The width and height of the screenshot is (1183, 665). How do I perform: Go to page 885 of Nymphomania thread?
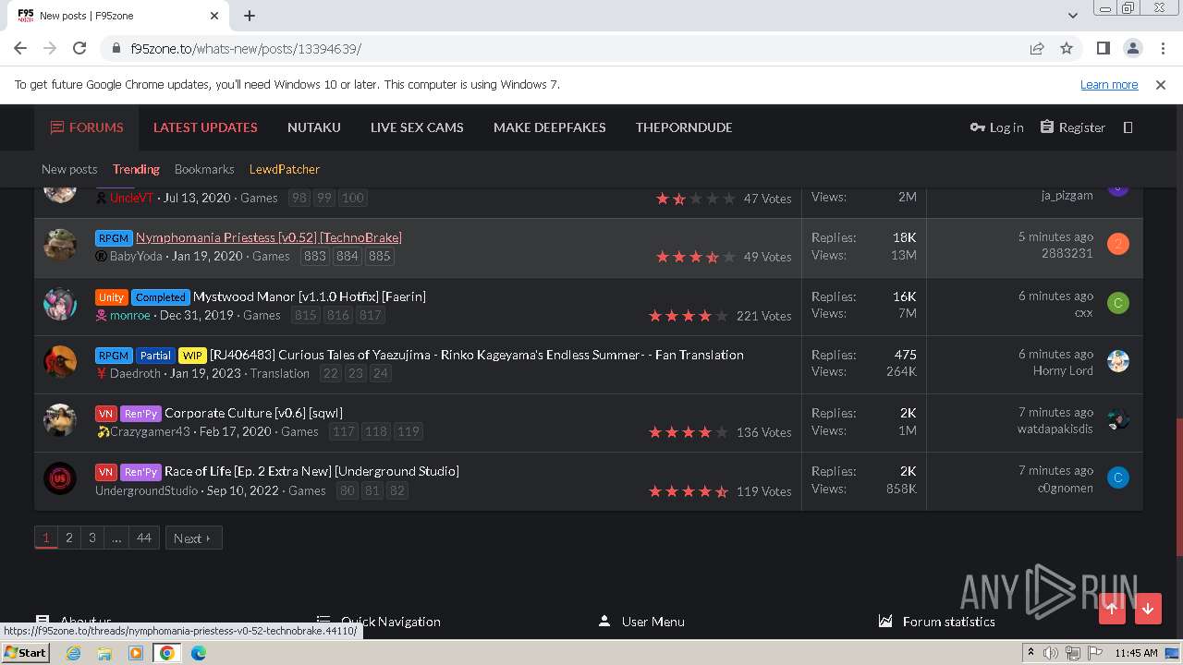click(380, 257)
